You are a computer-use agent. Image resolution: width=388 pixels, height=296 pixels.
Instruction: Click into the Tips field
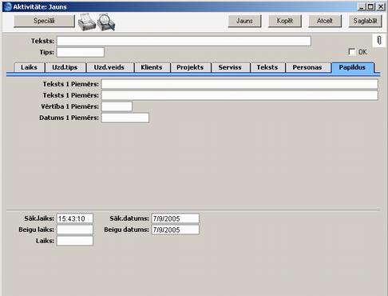(81, 52)
